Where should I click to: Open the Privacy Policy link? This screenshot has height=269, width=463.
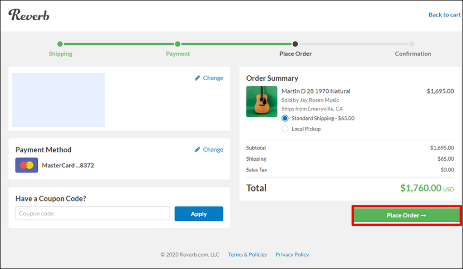tap(292, 255)
